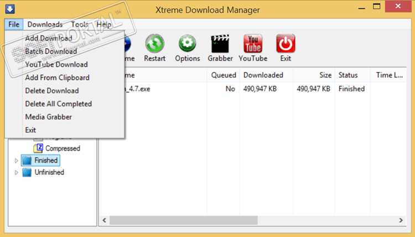Select the finished _4.7.exe download row

coord(253,89)
